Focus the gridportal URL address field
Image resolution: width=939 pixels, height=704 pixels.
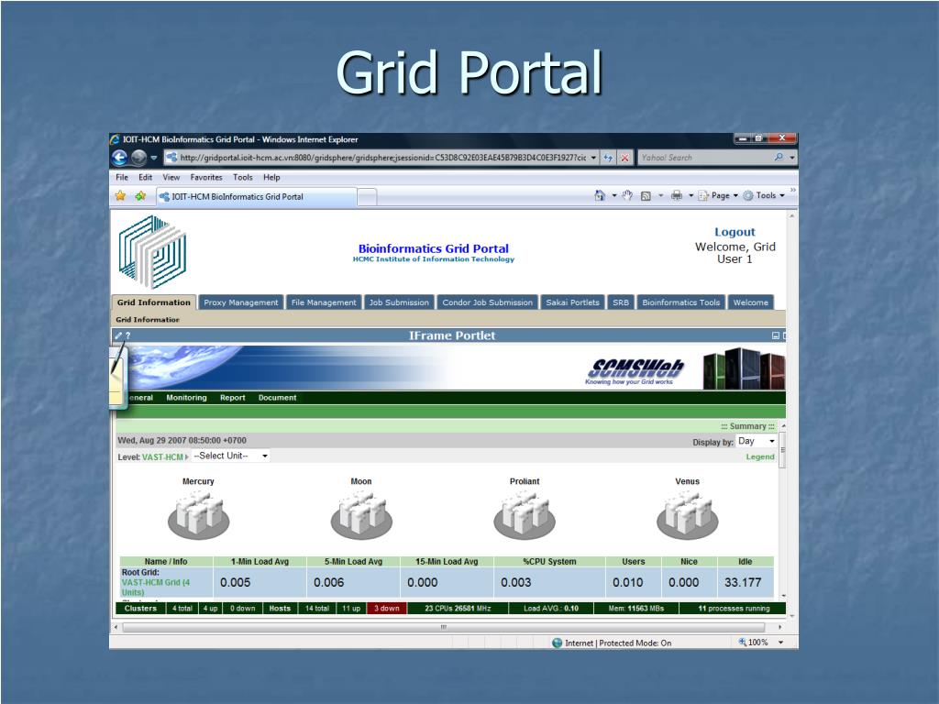(x=382, y=158)
